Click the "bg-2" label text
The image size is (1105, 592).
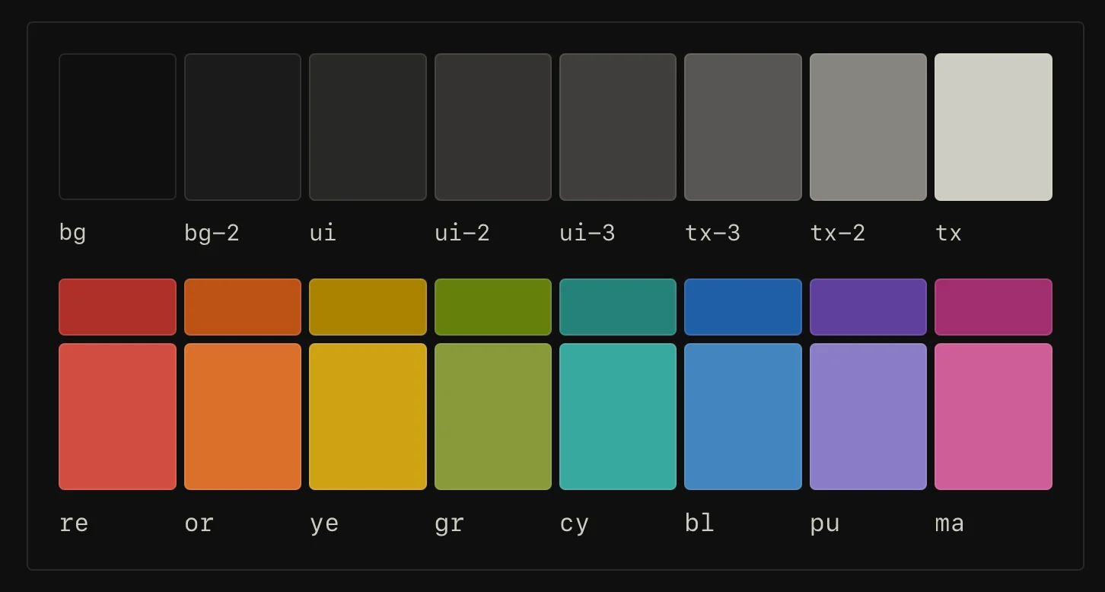click(x=212, y=233)
